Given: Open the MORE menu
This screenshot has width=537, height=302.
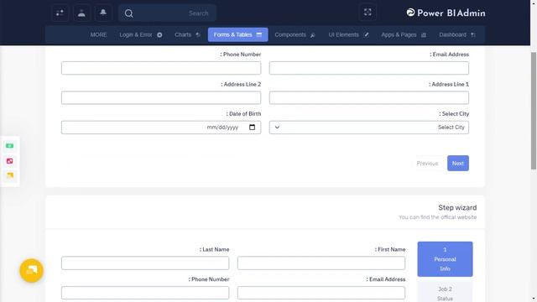Looking at the screenshot, I should click(x=99, y=34).
